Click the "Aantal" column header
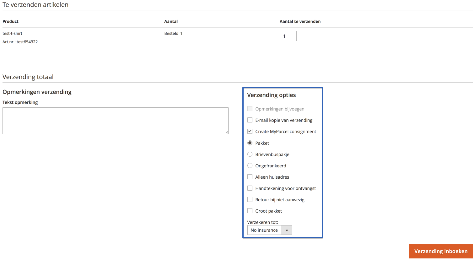This screenshot has height=260, width=475. (171, 21)
